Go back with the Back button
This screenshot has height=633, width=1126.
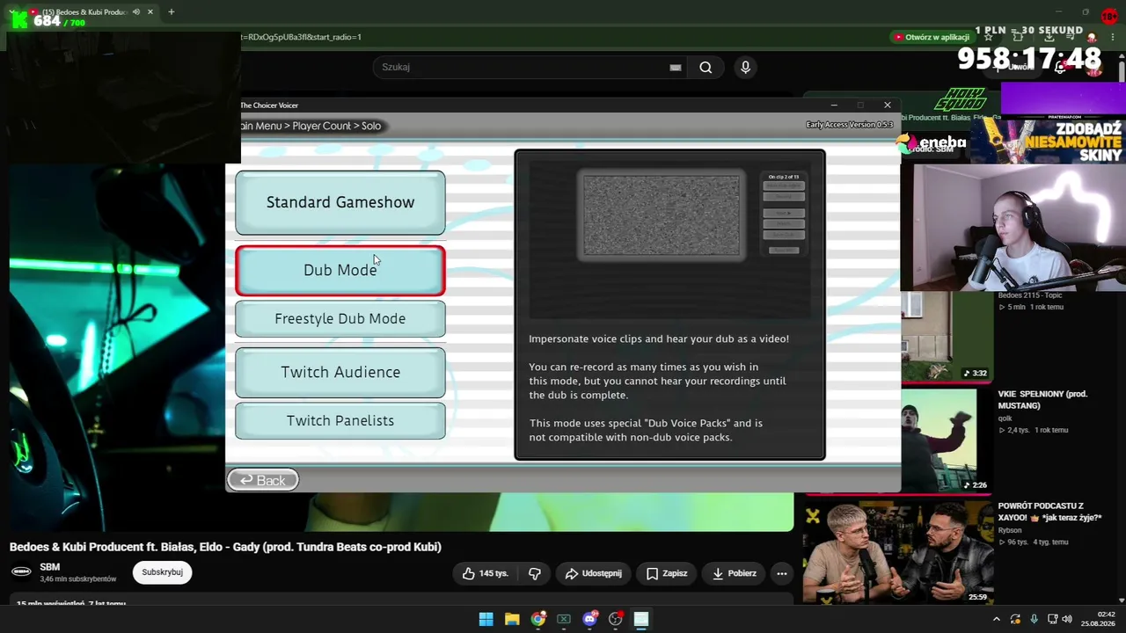[x=263, y=480]
